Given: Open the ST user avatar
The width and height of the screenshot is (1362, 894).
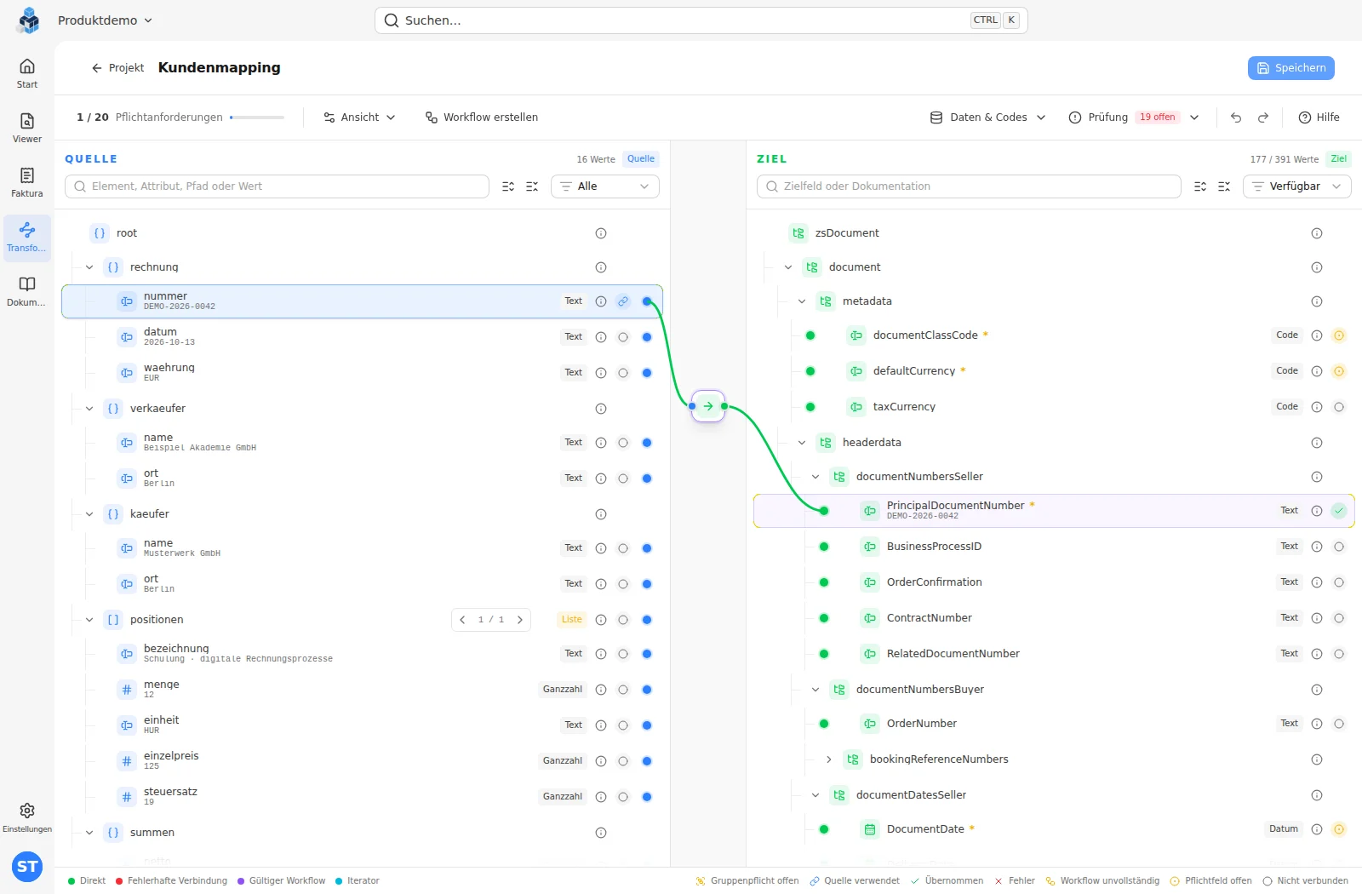Looking at the screenshot, I should tap(27, 867).
